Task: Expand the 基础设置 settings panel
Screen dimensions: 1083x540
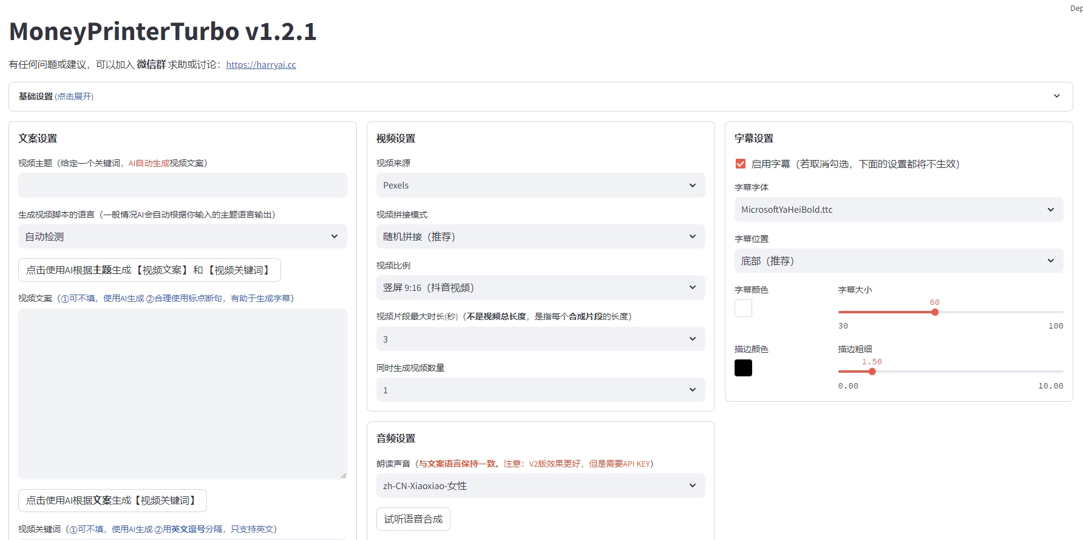Action: pos(540,96)
